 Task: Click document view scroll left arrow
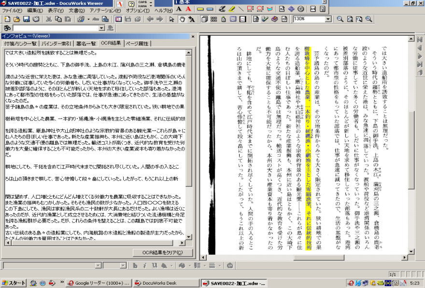click(203, 258)
